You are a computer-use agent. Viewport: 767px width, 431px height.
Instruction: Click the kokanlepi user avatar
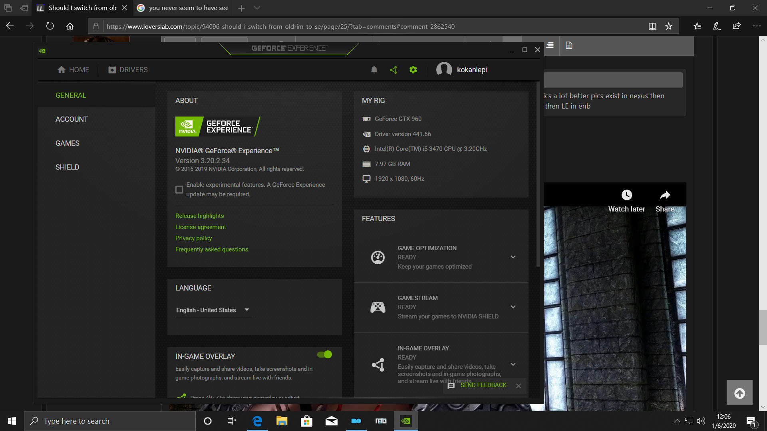(x=444, y=69)
